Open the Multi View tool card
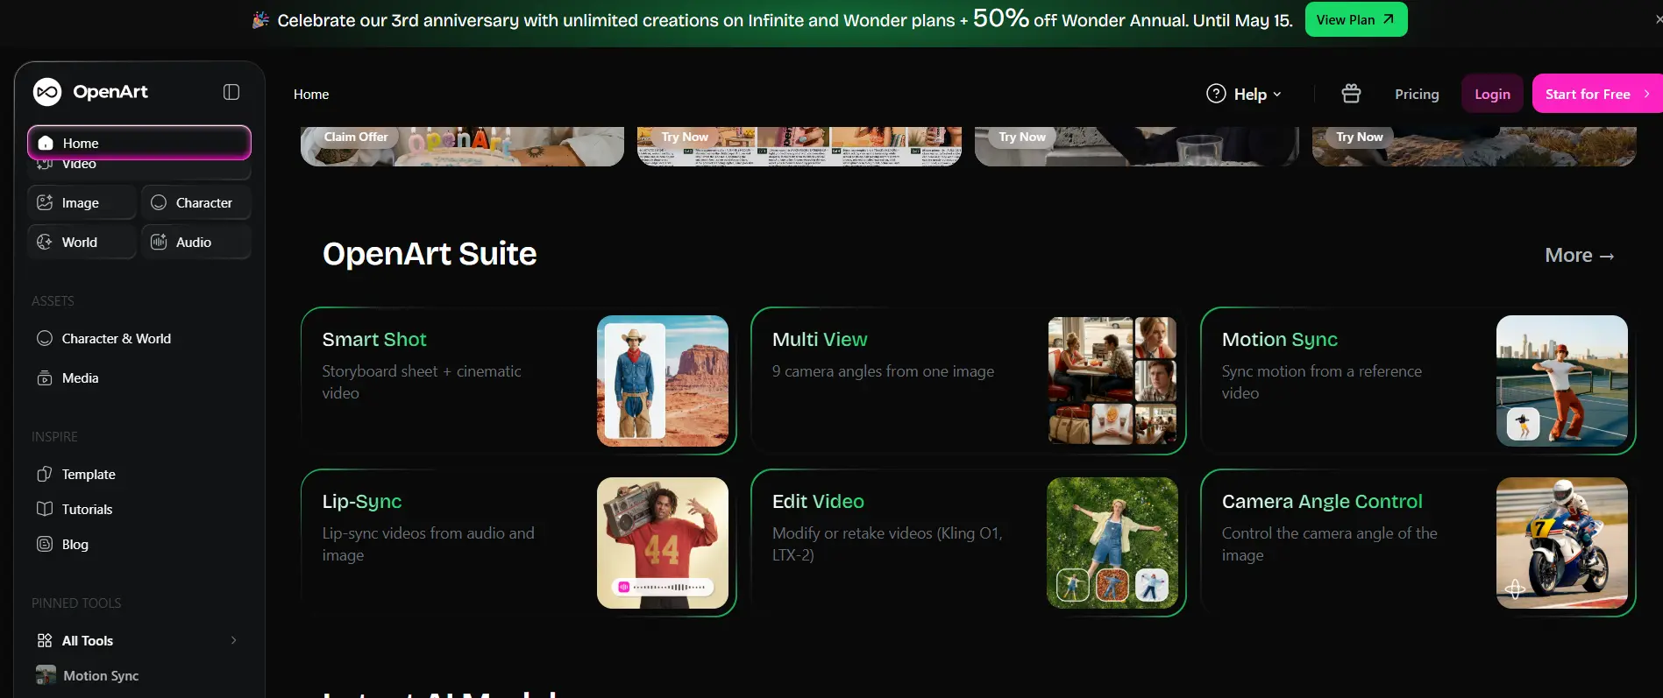The width and height of the screenshot is (1663, 698). coord(968,380)
